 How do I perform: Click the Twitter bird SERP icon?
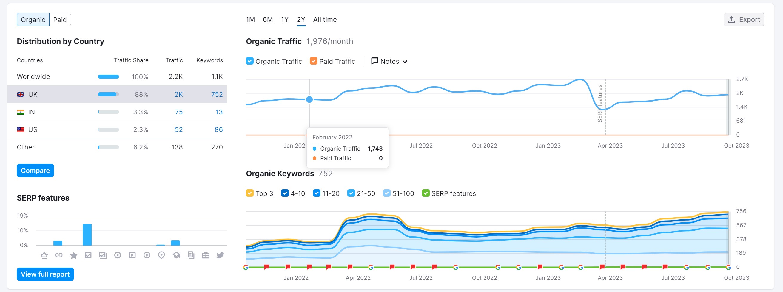[x=220, y=255]
